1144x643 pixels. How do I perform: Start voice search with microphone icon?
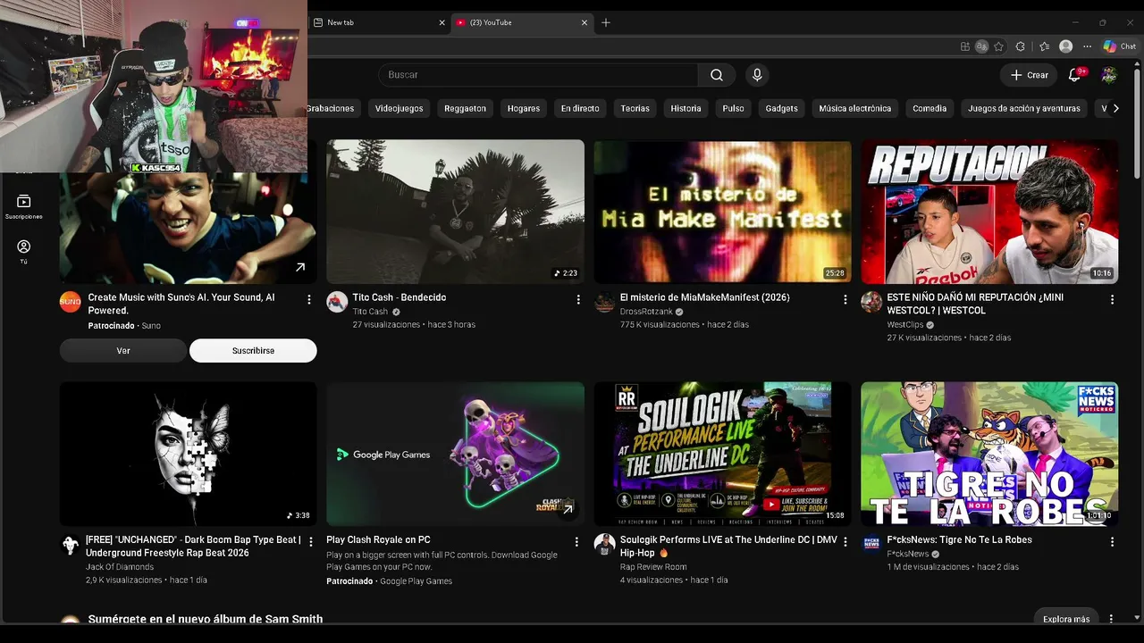coord(757,75)
